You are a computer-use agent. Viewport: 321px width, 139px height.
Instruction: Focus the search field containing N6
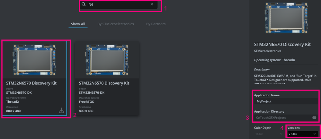(119, 4)
